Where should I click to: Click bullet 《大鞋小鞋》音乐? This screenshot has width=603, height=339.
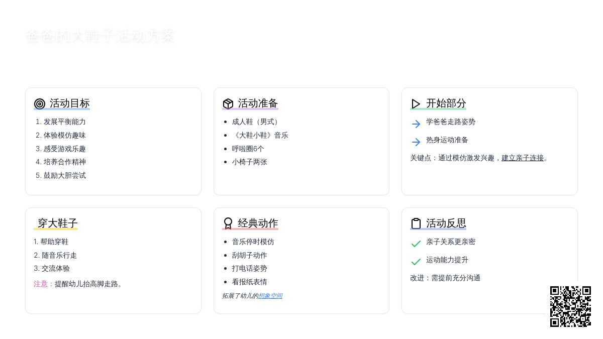[260, 136]
